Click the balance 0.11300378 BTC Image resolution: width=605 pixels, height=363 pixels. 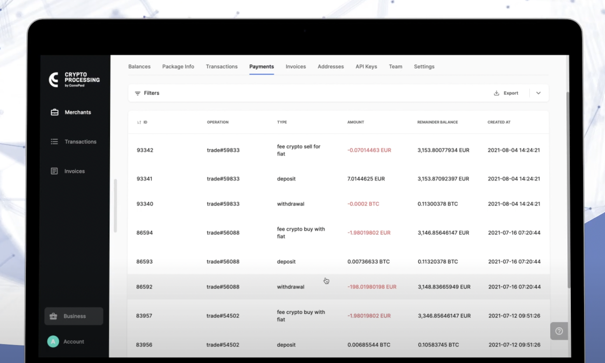pos(438,204)
